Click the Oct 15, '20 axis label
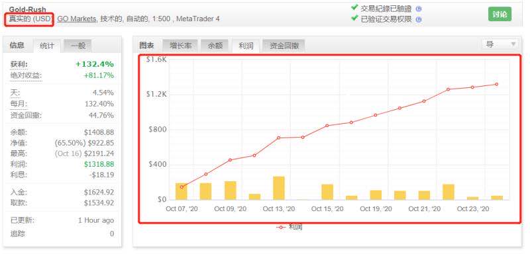Viewport: 530px width, 258px height. (x=327, y=209)
